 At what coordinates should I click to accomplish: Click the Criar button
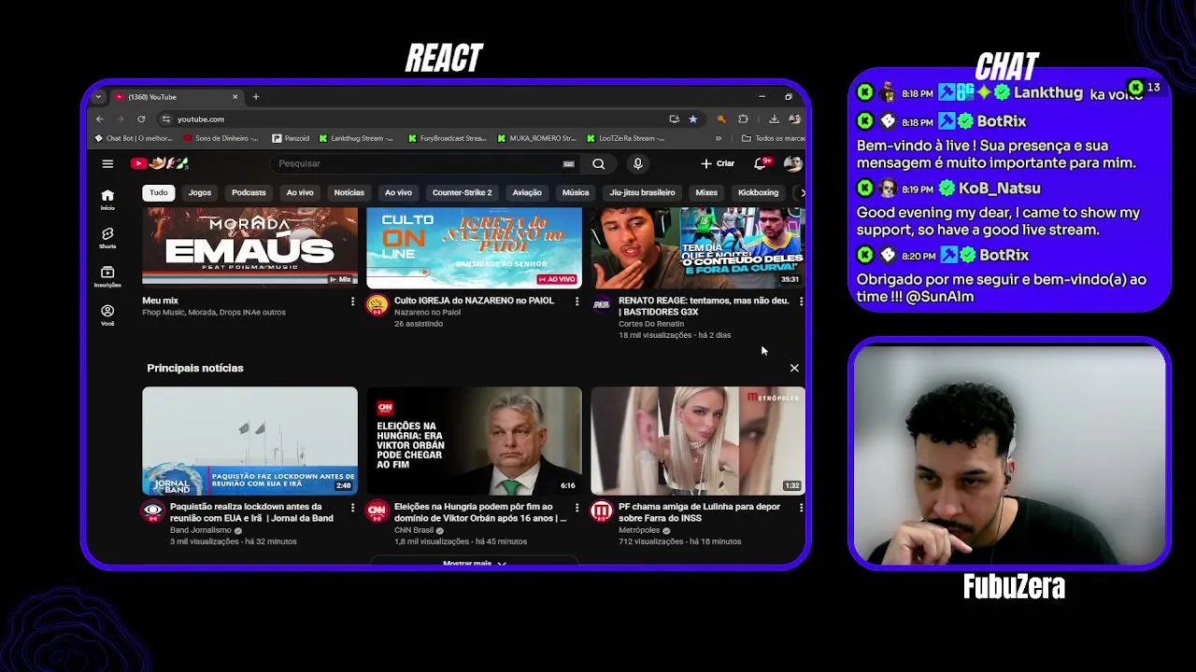pyautogui.click(x=719, y=163)
